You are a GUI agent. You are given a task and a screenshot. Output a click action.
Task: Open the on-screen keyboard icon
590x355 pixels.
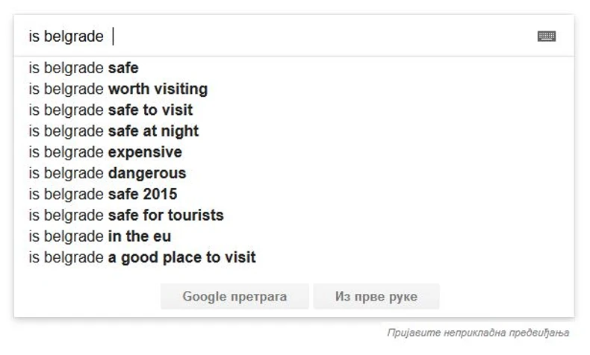tap(547, 36)
